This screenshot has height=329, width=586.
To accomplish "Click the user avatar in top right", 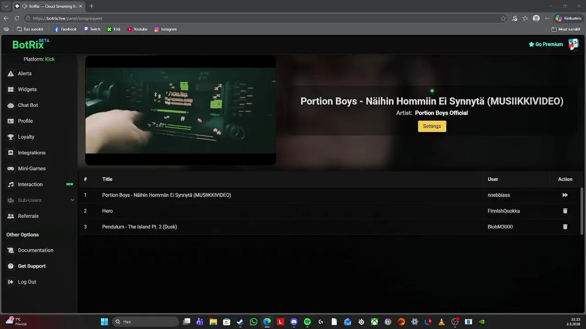I will [x=573, y=44].
